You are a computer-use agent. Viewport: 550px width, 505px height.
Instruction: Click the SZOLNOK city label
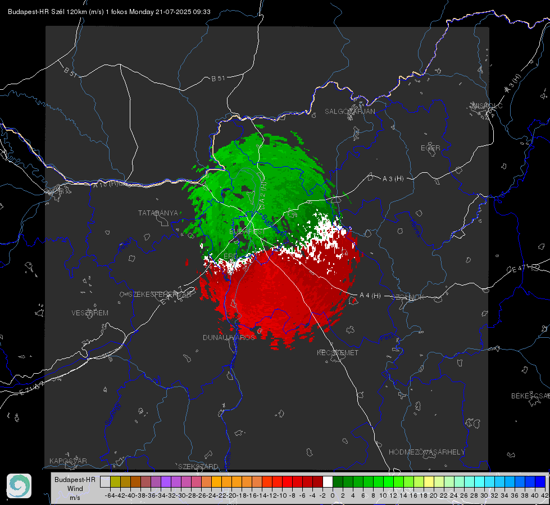coord(408,297)
